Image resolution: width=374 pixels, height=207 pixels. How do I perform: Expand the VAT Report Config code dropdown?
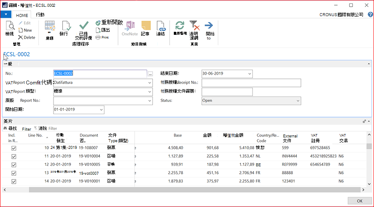pos(150,83)
